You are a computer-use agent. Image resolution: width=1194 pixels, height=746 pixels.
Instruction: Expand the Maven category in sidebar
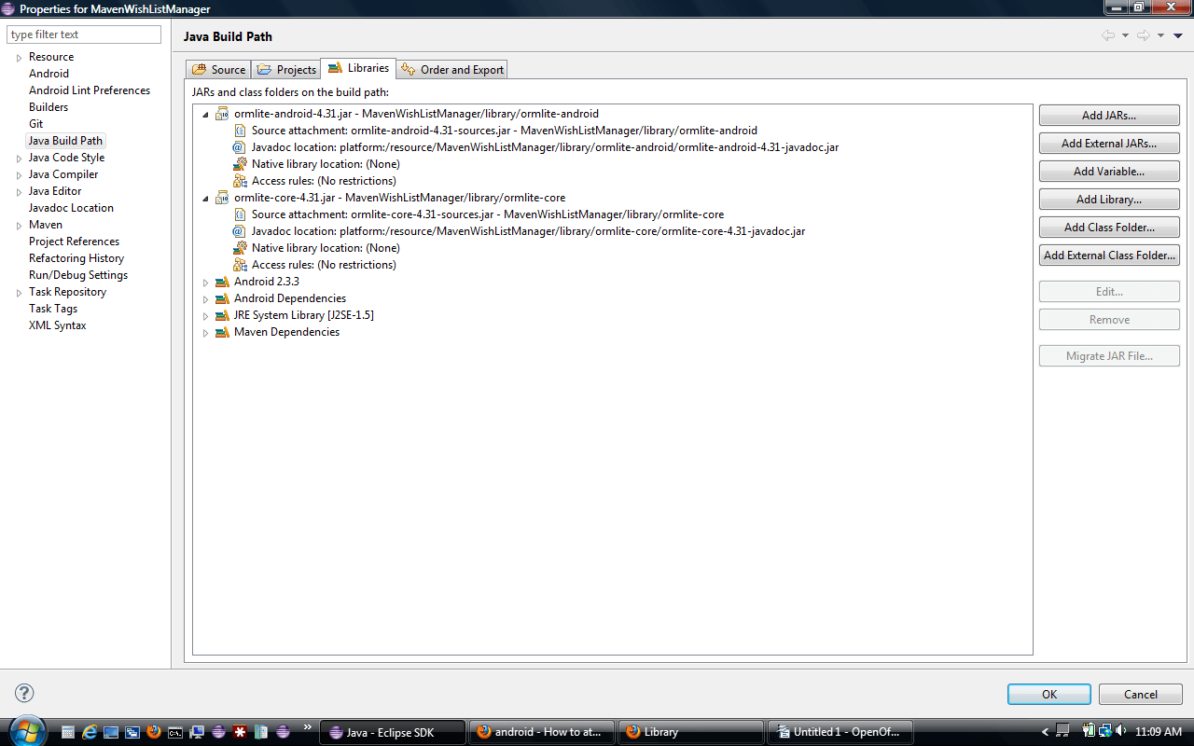[19, 225]
